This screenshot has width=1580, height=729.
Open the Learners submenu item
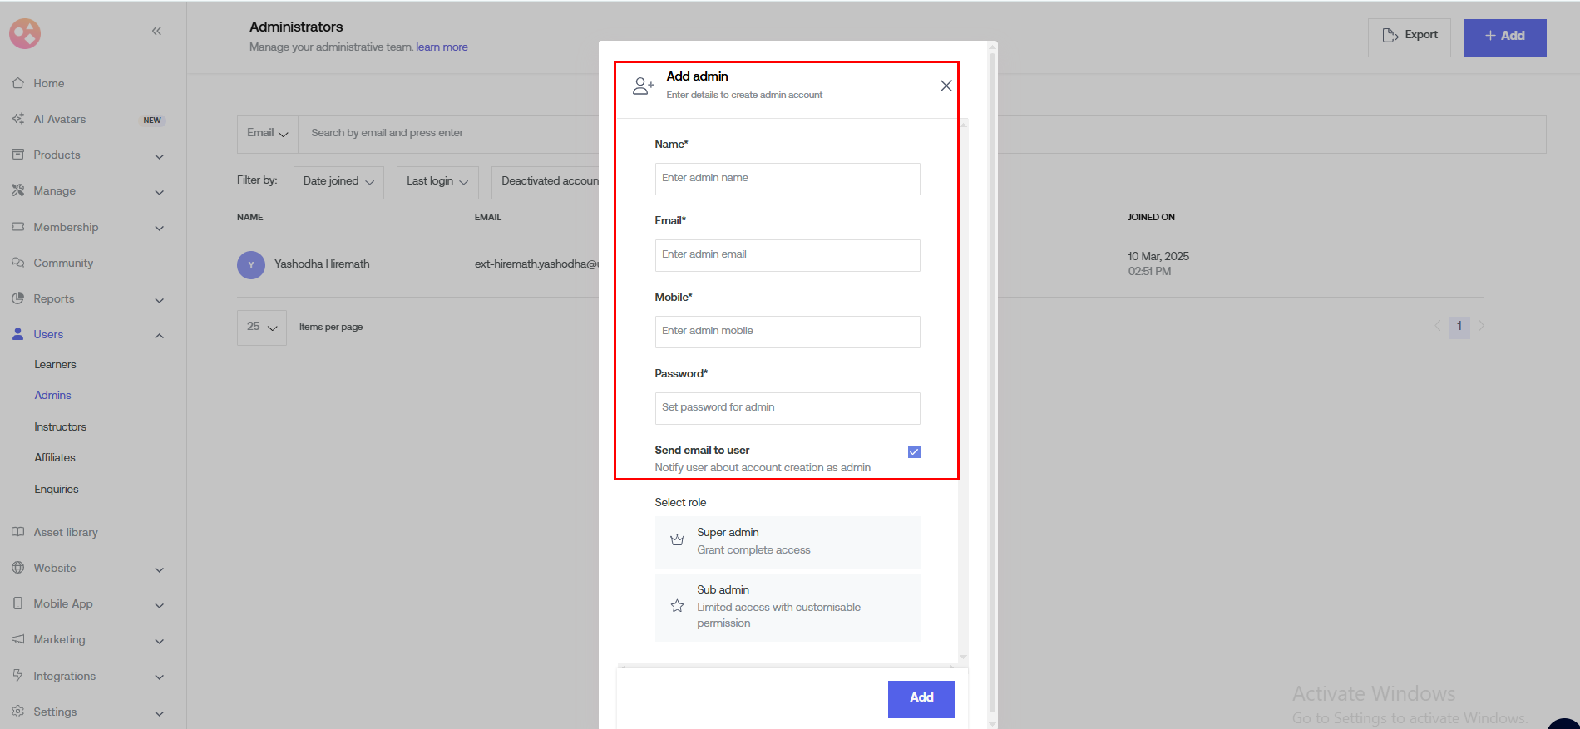tap(55, 365)
